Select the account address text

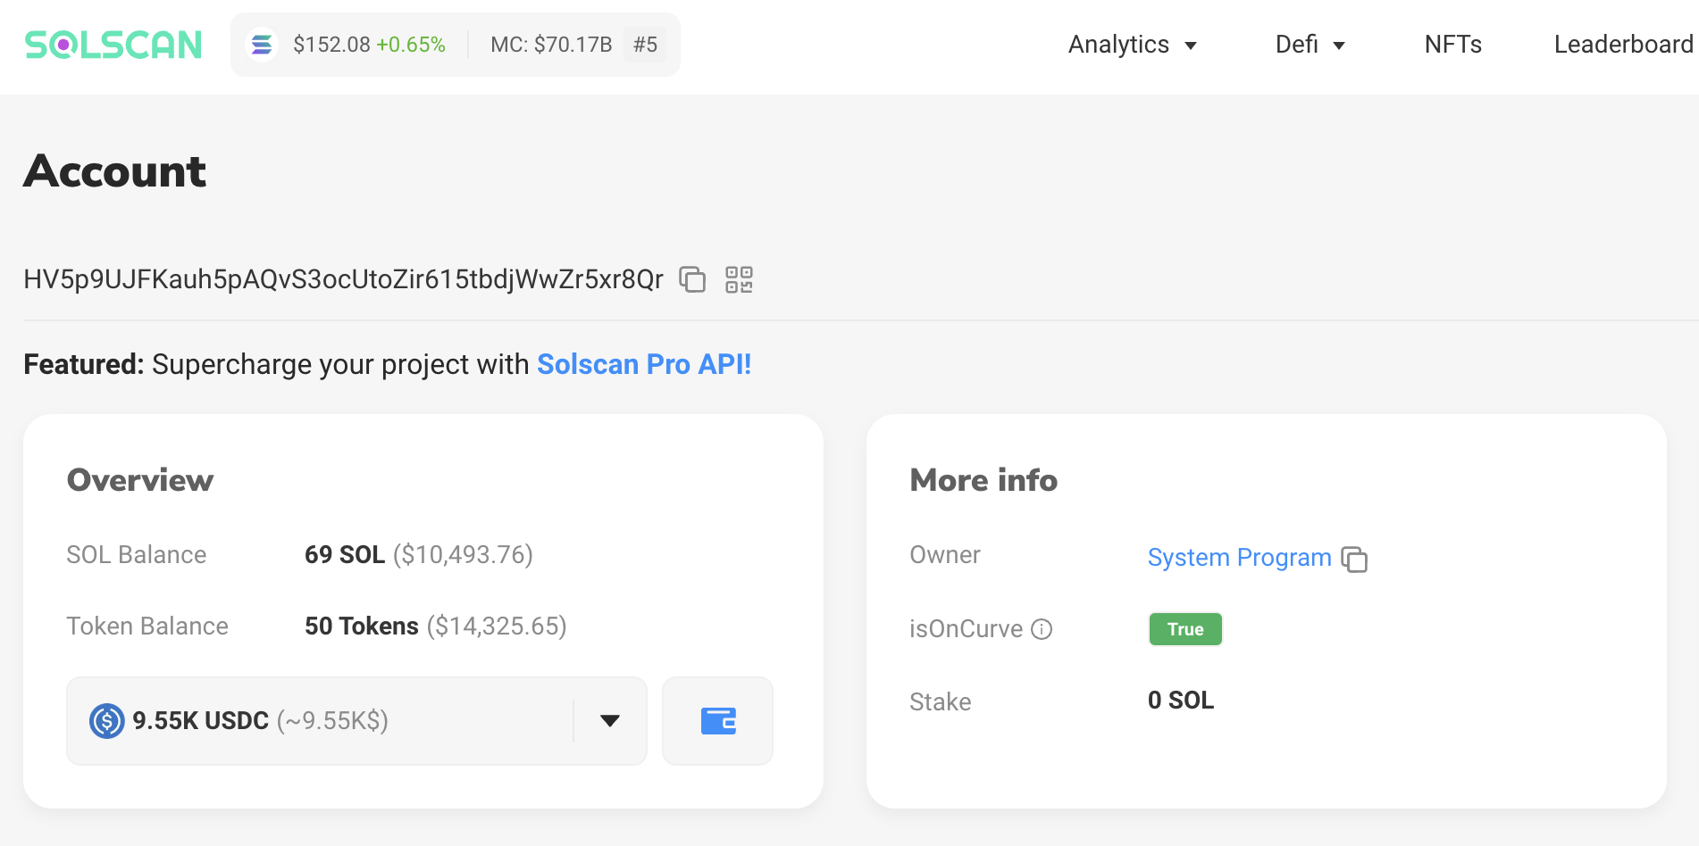[x=343, y=279]
